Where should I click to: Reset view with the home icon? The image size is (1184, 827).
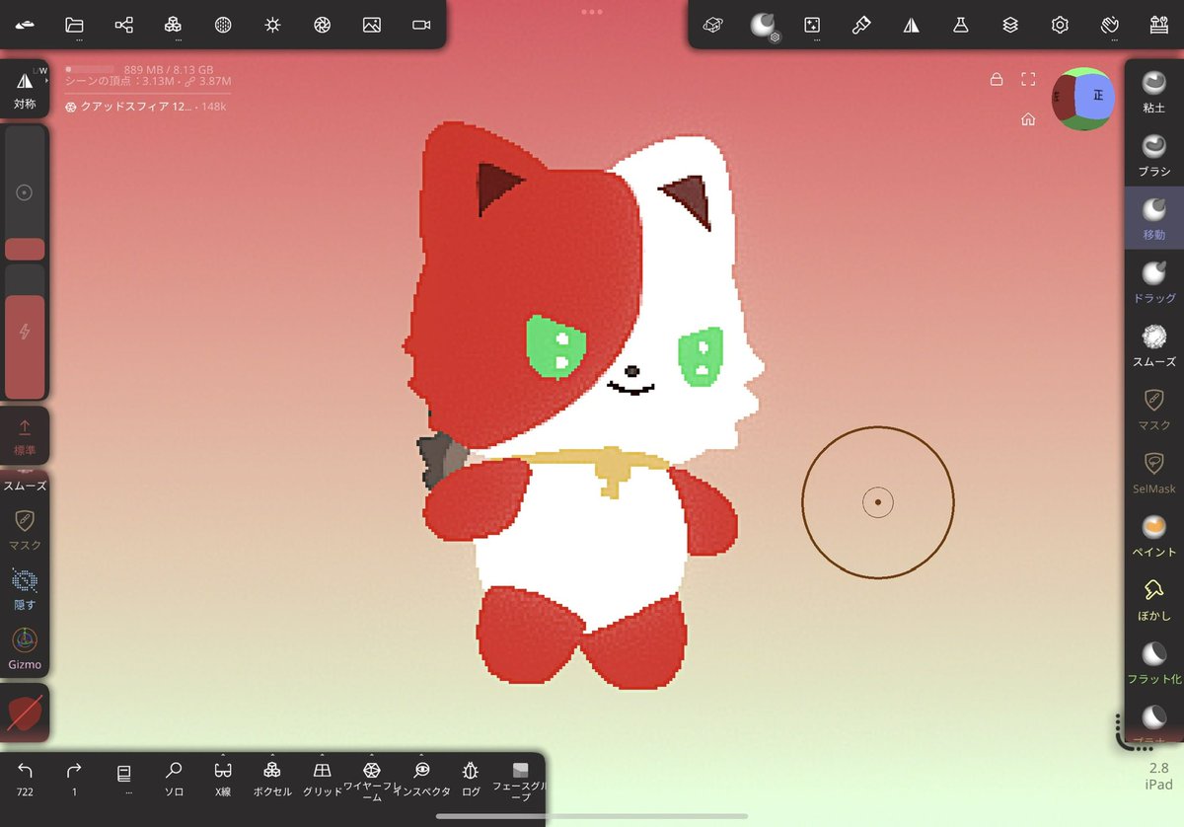1028,119
